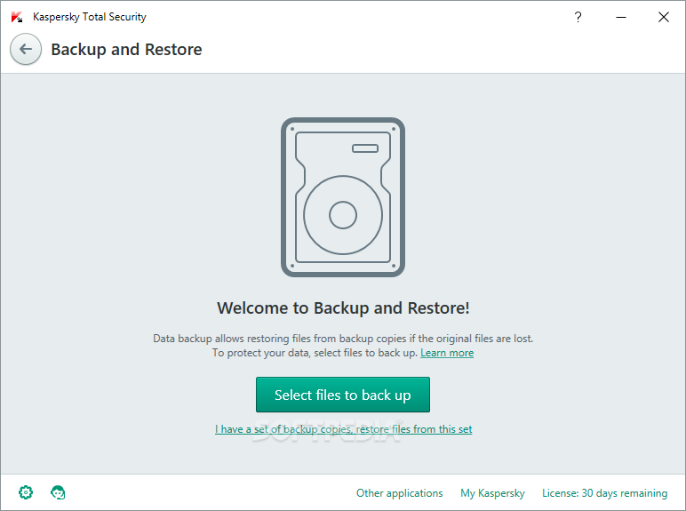The image size is (686, 511).
Task: Open My Kaspersky link
Action: pos(492,493)
